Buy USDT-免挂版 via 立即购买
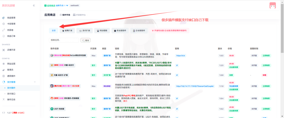 tap(266, 109)
